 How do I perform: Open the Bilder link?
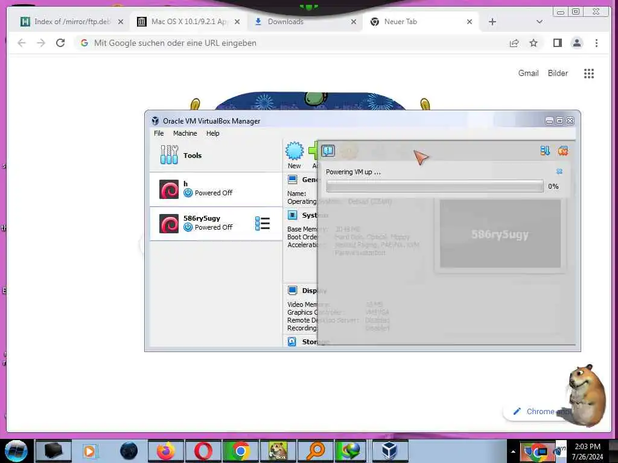(558, 73)
